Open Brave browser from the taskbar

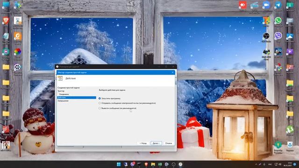[146, 164]
